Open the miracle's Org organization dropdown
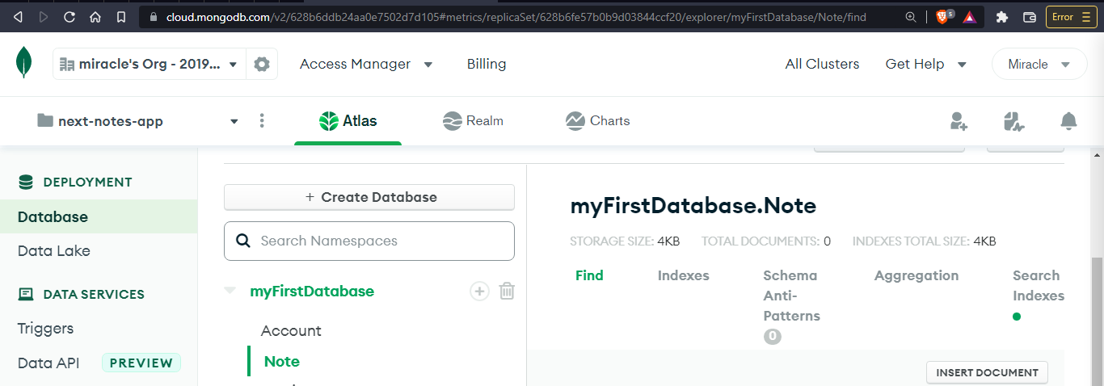 click(x=148, y=64)
